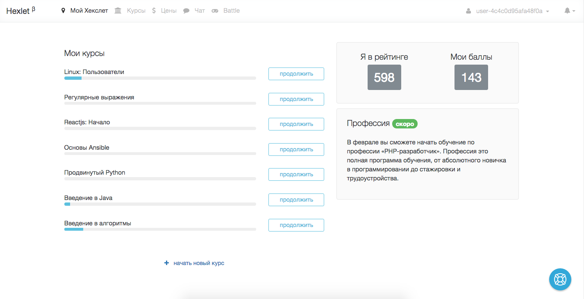Click the speech bubble icon next to Чат
Screen dimensions: 584x299
[186, 10]
